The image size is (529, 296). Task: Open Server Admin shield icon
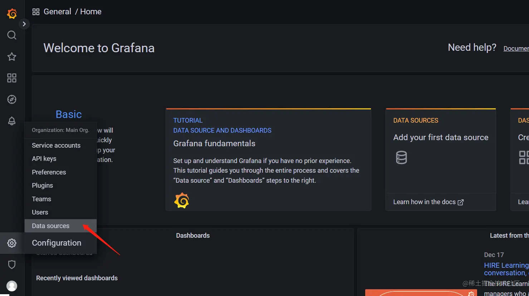(12, 265)
